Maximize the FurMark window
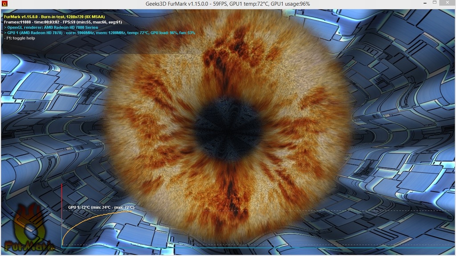Screen dimensions: 456x256 [435, 3]
